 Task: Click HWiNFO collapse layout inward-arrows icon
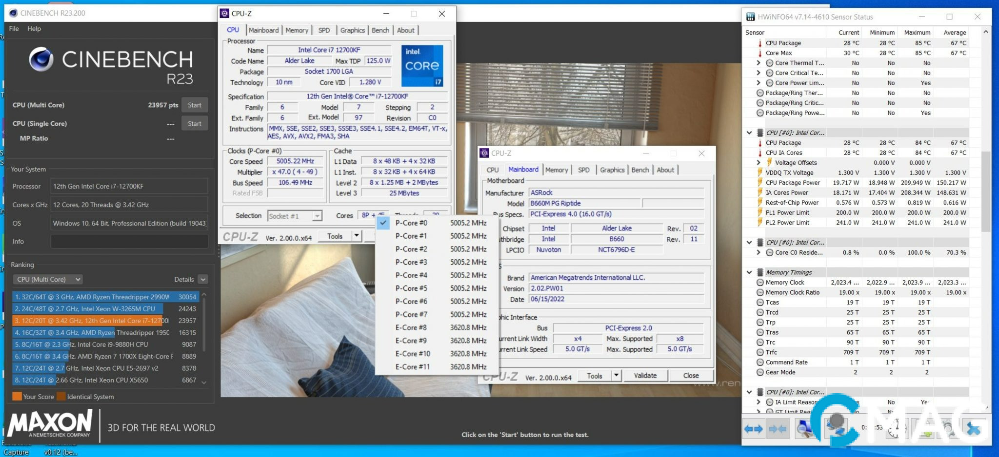[778, 429]
